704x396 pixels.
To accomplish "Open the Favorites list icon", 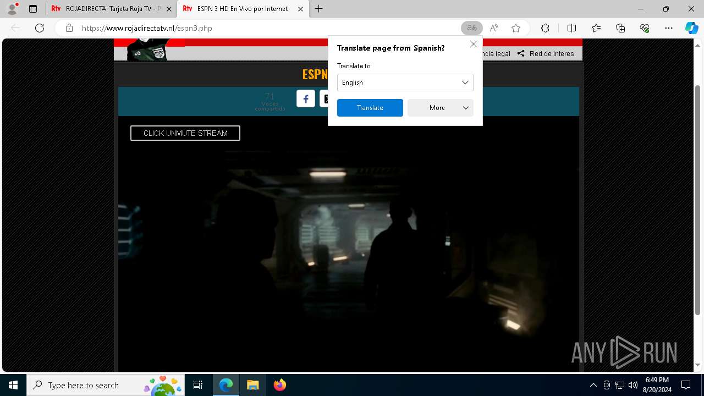I will coord(596,28).
